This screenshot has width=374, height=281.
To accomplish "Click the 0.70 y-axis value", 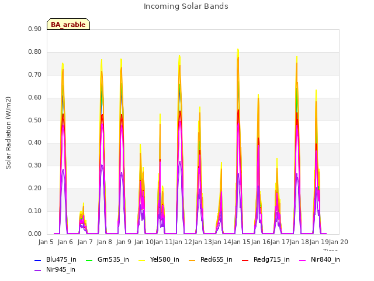I will pyautogui.click(x=35, y=75).
